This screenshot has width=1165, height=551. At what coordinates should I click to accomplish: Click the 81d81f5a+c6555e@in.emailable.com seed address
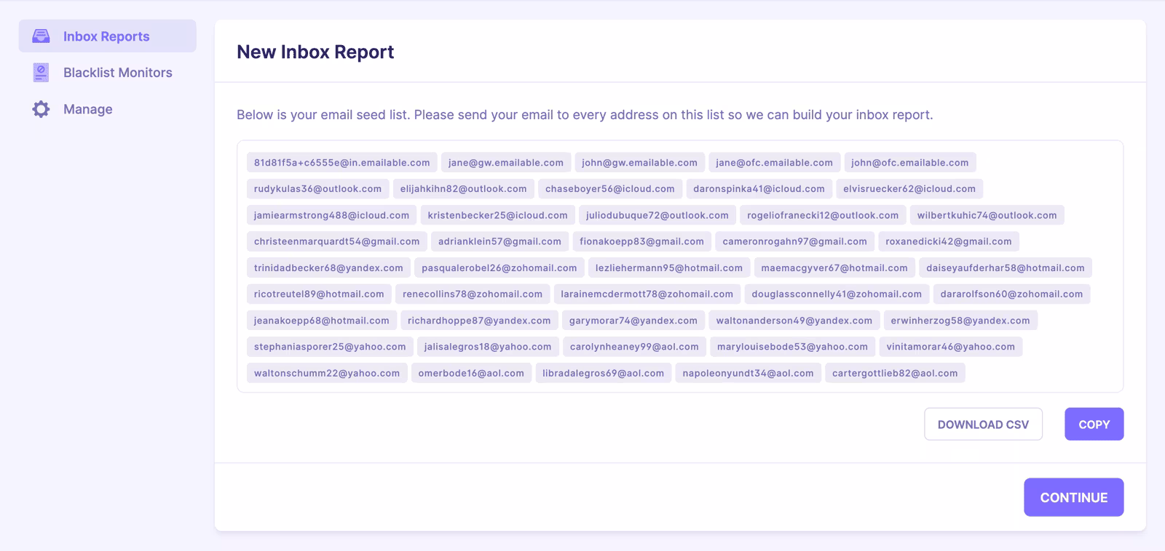[341, 163]
